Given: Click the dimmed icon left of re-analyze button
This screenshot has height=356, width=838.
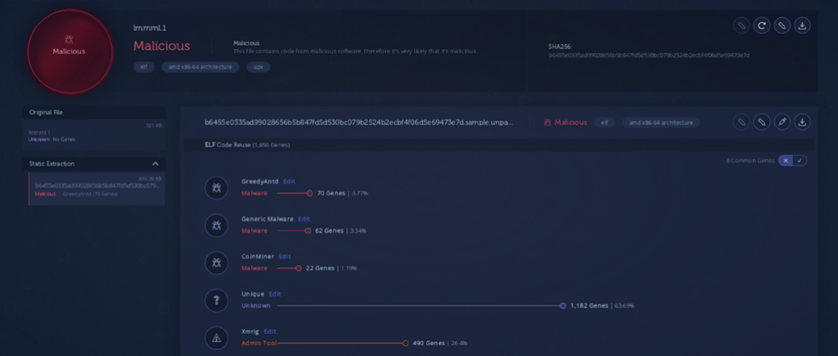Looking at the screenshot, I should point(741,25).
